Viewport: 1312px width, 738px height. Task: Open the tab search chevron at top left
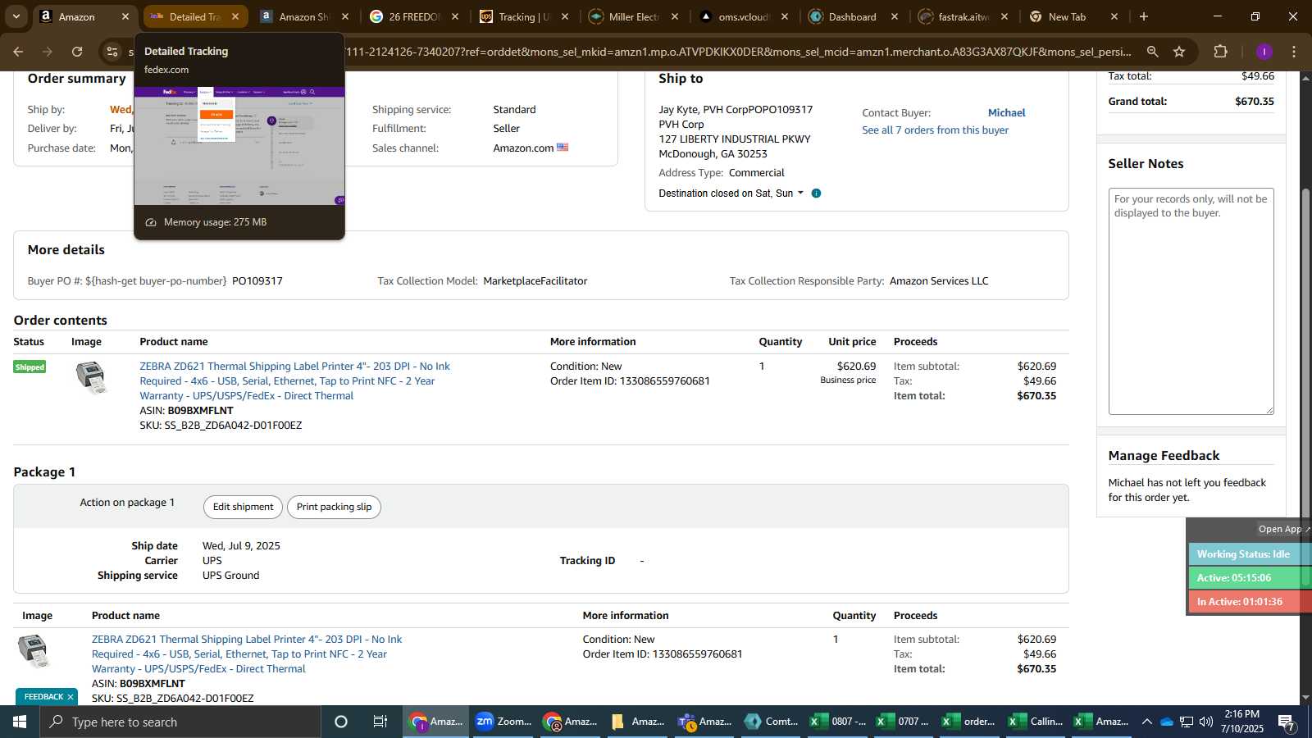(x=16, y=16)
